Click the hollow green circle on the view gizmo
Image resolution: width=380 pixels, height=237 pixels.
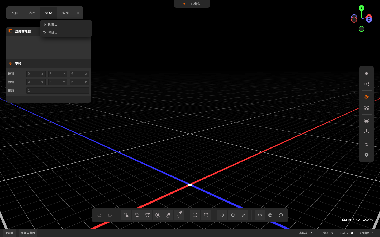click(x=362, y=29)
